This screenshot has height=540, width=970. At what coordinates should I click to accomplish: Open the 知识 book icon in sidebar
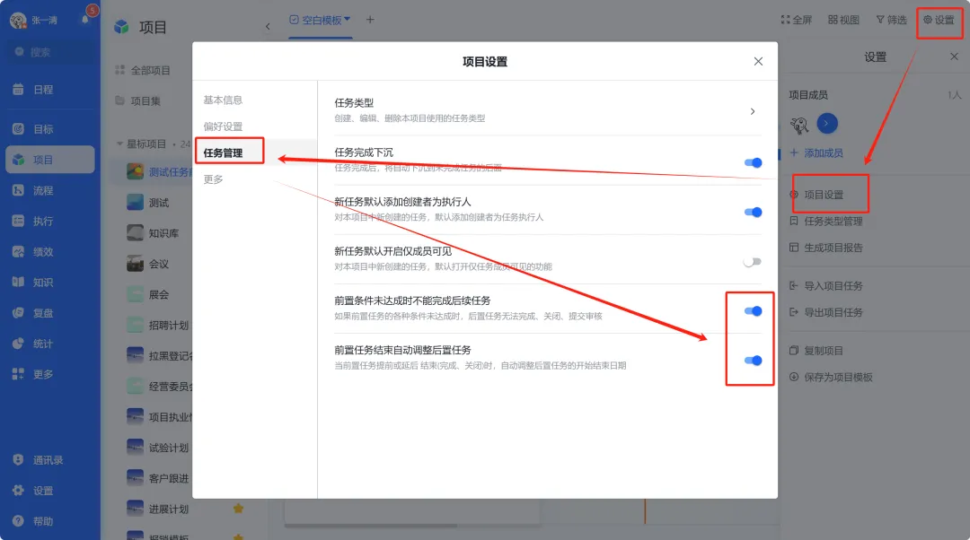(x=18, y=282)
